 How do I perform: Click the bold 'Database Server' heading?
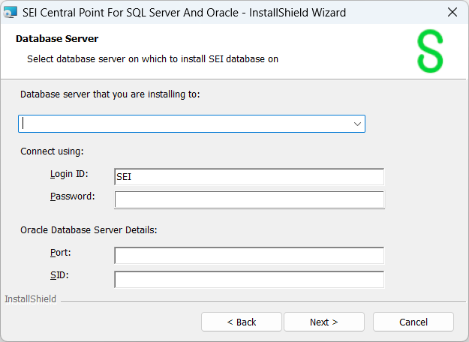pyautogui.click(x=57, y=39)
